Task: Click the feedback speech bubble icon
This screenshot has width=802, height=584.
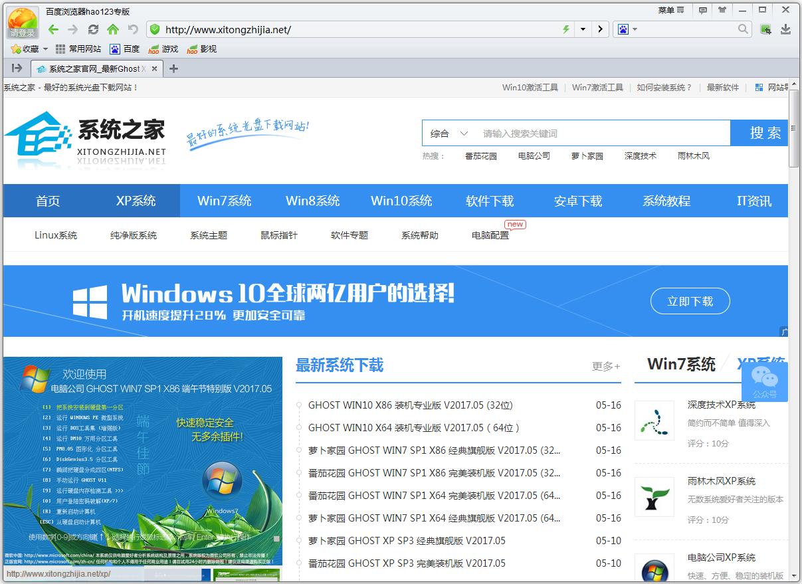Action: coord(702,10)
